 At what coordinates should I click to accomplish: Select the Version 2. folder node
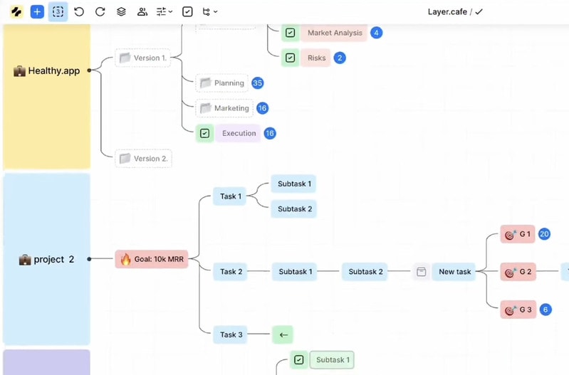click(x=144, y=158)
